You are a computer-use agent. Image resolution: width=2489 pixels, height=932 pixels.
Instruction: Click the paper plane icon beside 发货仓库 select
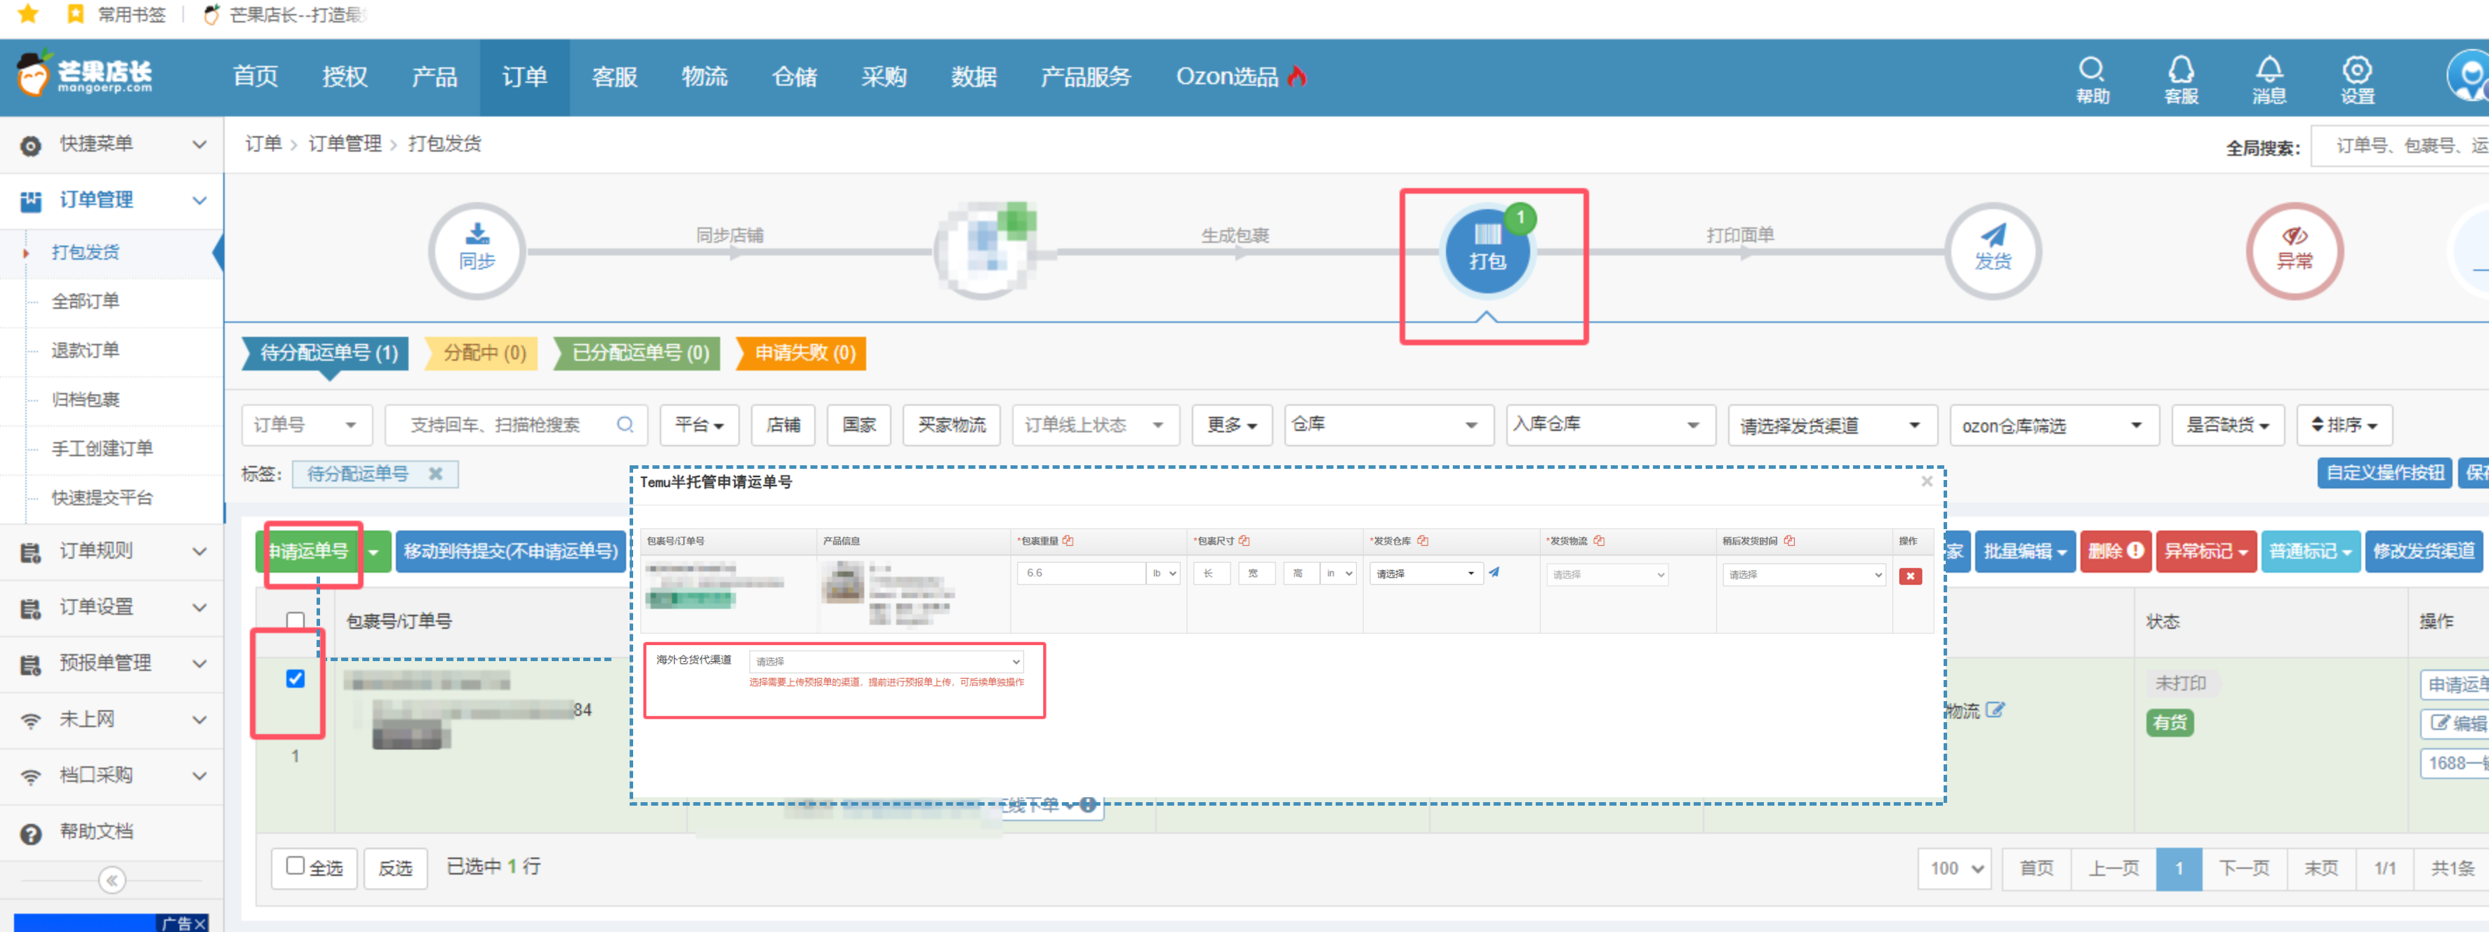(x=1494, y=573)
